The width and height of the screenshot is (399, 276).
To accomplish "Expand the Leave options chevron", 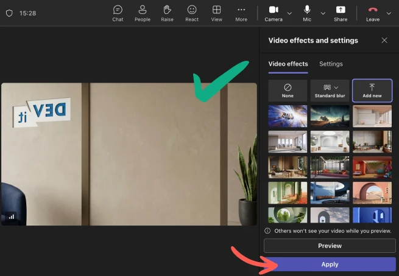I will [x=389, y=13].
